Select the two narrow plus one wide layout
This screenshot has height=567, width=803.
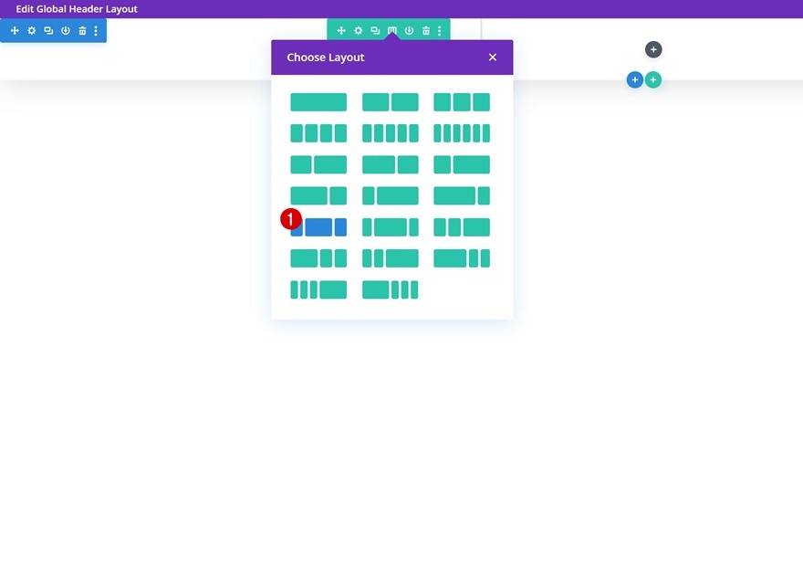pyautogui.click(x=462, y=227)
